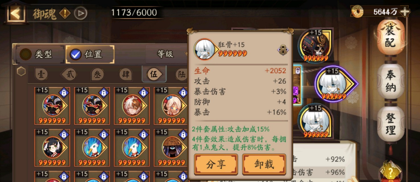
Task: Click the lock icon in the 狂骨+15 popup
Action: coord(283,50)
